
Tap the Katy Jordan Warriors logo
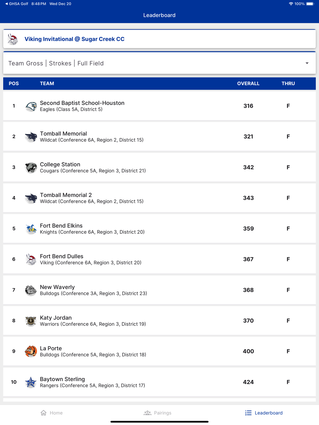[x=31, y=321]
